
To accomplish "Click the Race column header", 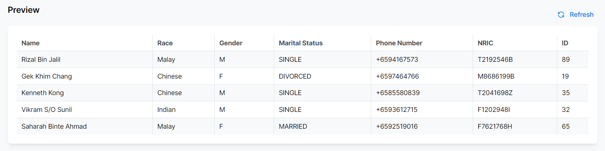I will pos(165,43).
